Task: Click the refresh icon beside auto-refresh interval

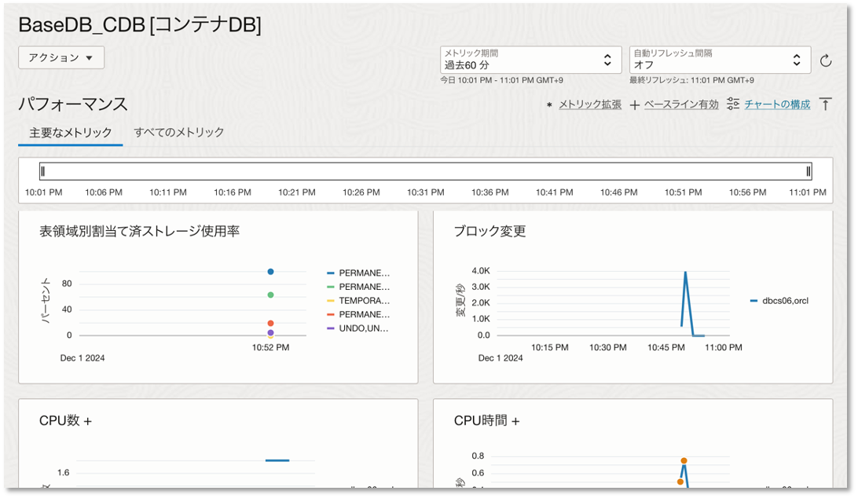Action: pos(826,60)
